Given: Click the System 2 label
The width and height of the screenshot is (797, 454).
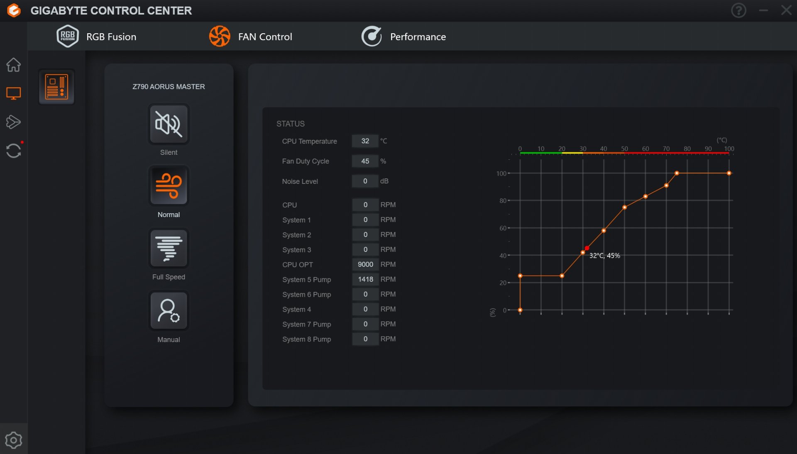Looking at the screenshot, I should click(x=296, y=235).
